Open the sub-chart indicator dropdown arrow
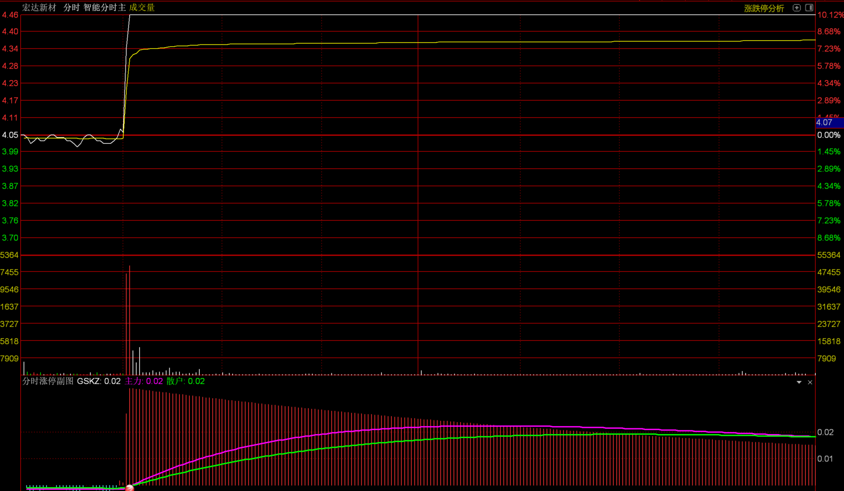 [799, 382]
